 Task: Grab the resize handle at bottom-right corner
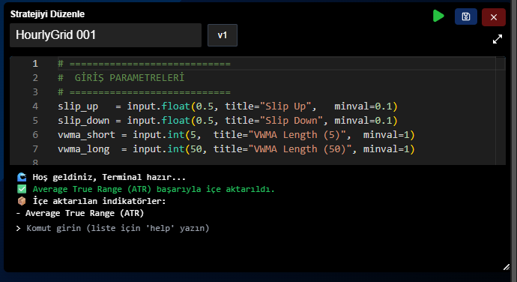507,267
